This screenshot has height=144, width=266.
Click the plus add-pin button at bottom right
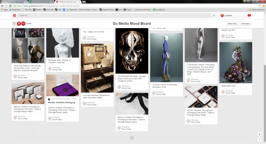pyautogui.click(x=259, y=134)
